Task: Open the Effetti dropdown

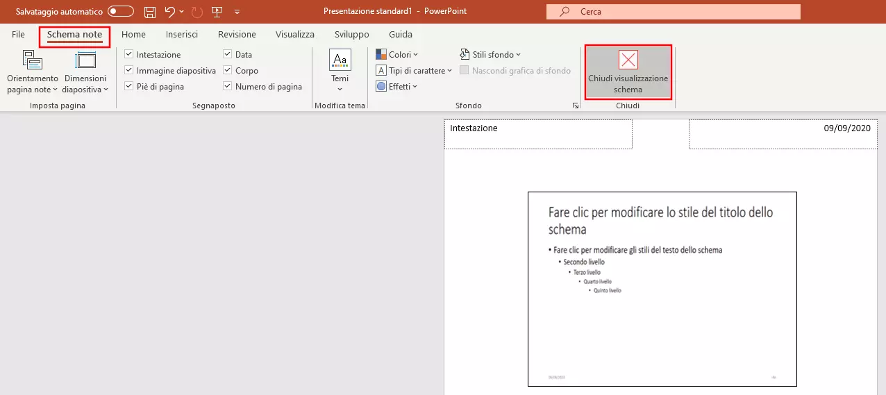Action: [397, 87]
